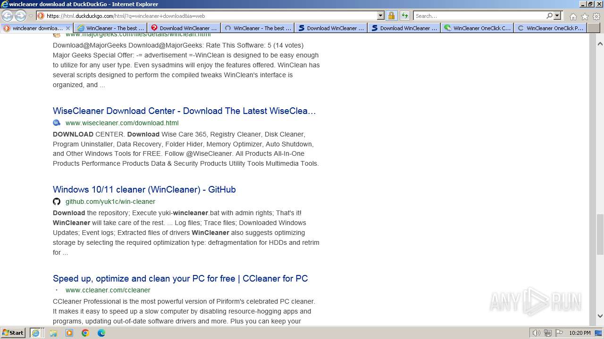604x339 pixels.
Task: Open Windows Explorer folder taskbar icon
Action: click(53, 333)
